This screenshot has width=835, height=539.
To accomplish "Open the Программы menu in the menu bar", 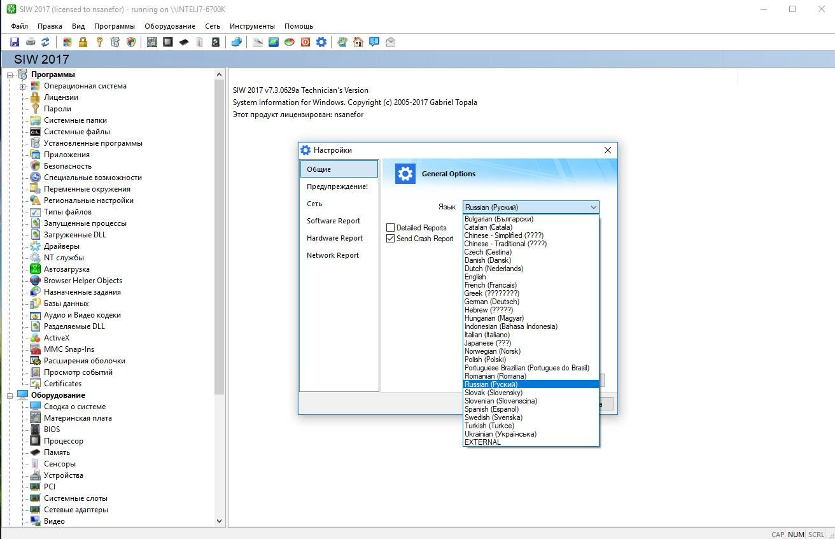I will (115, 26).
